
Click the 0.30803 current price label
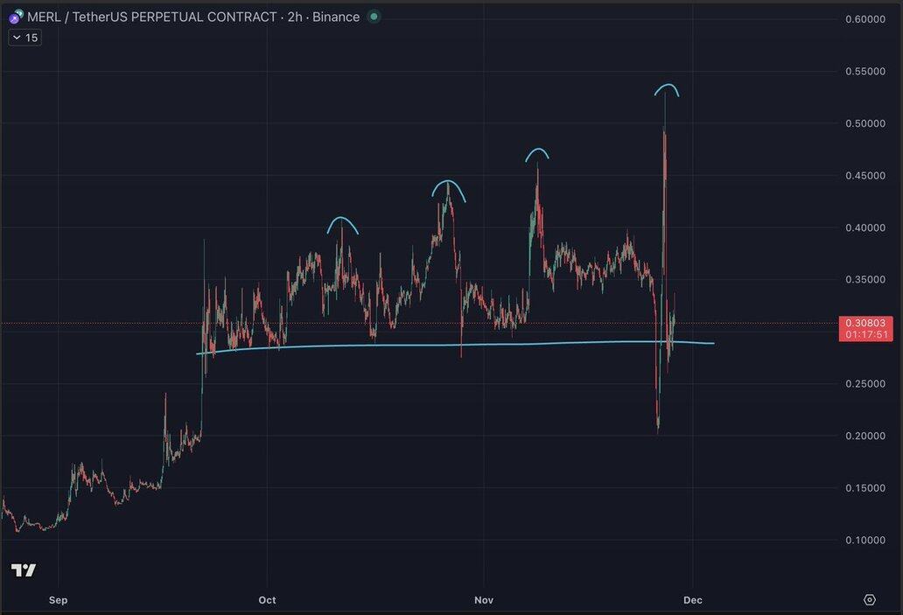click(864, 323)
